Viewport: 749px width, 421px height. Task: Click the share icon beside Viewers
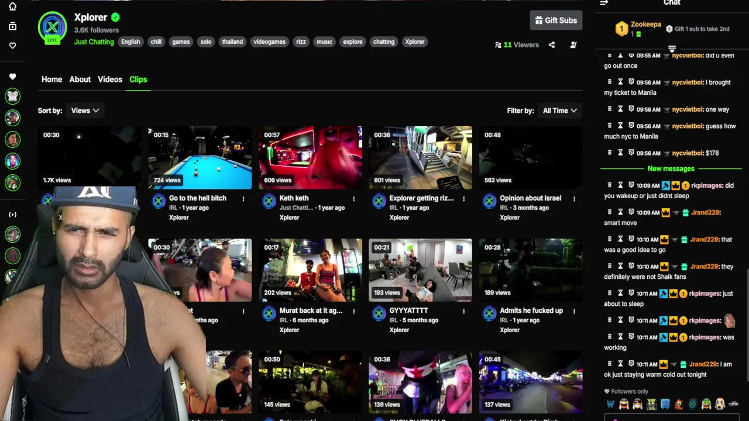point(551,44)
